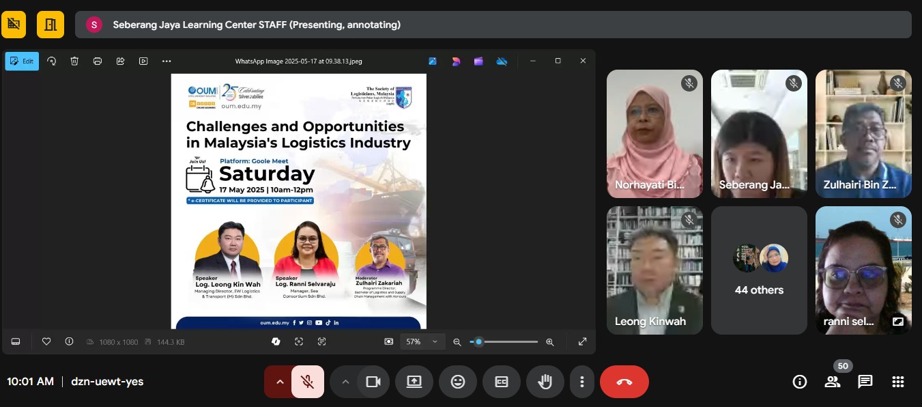The width and height of the screenshot is (922, 407).
Task: Mark the image as favorite with heart
Action: pyautogui.click(x=46, y=341)
